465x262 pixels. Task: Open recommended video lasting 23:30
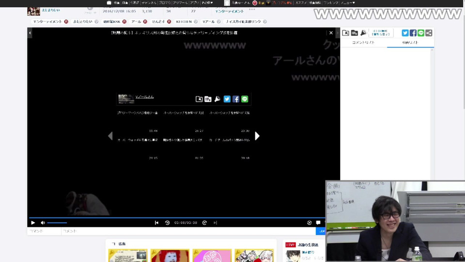(229, 122)
